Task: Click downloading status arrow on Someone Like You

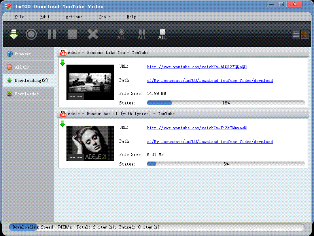Action: 62,62
